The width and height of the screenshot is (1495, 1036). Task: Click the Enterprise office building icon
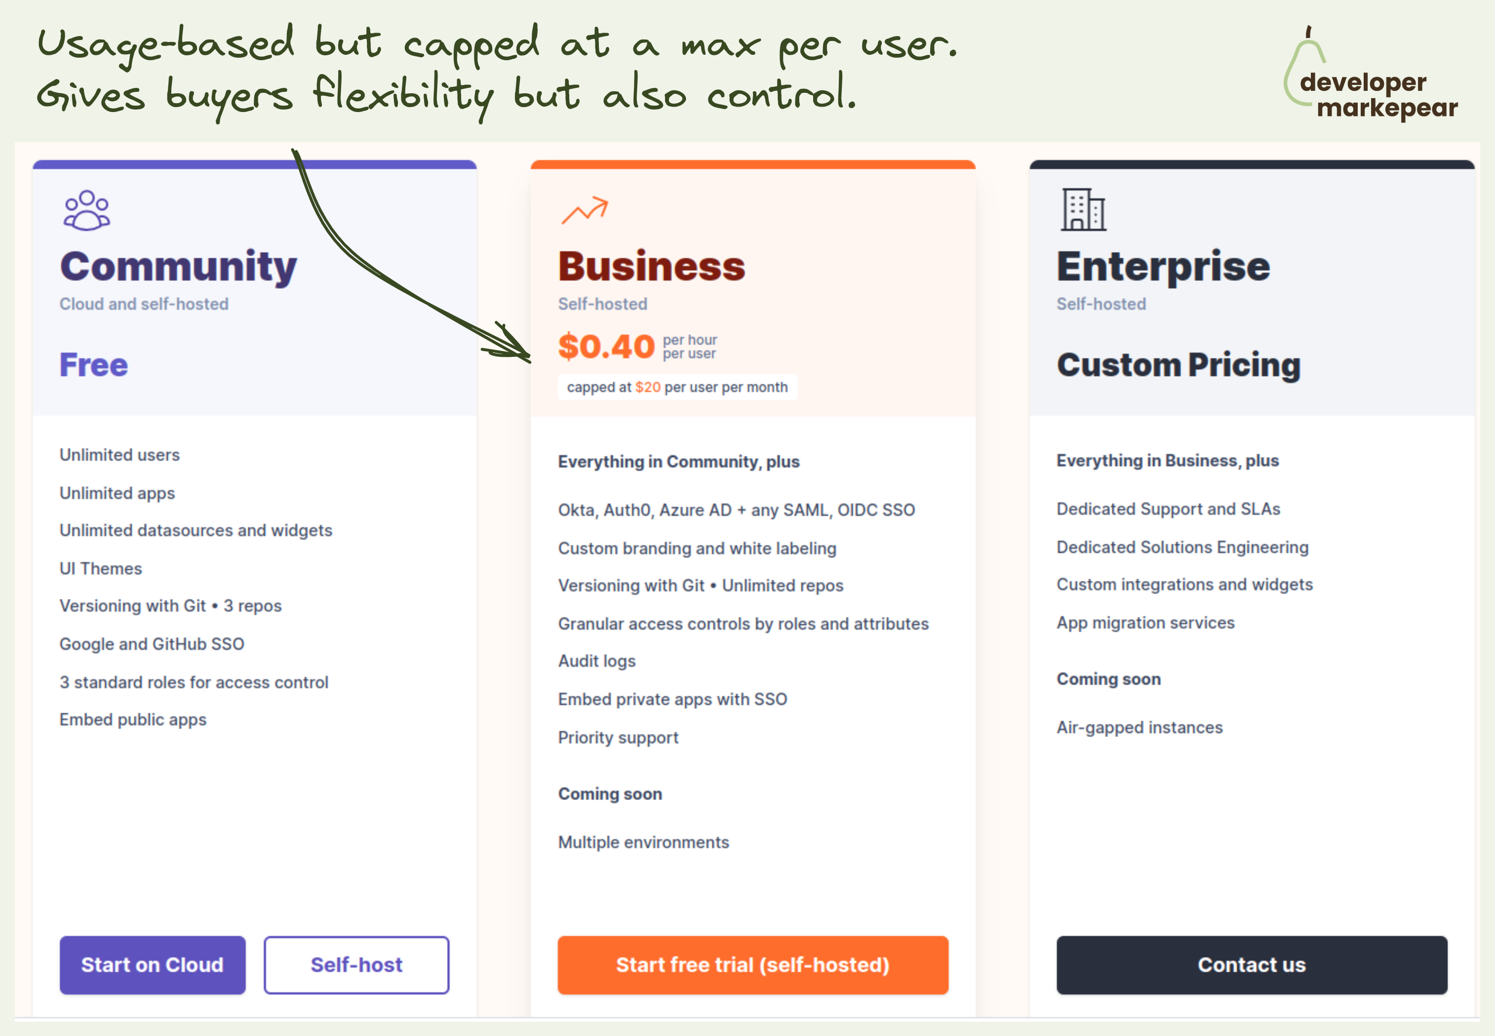[1083, 210]
